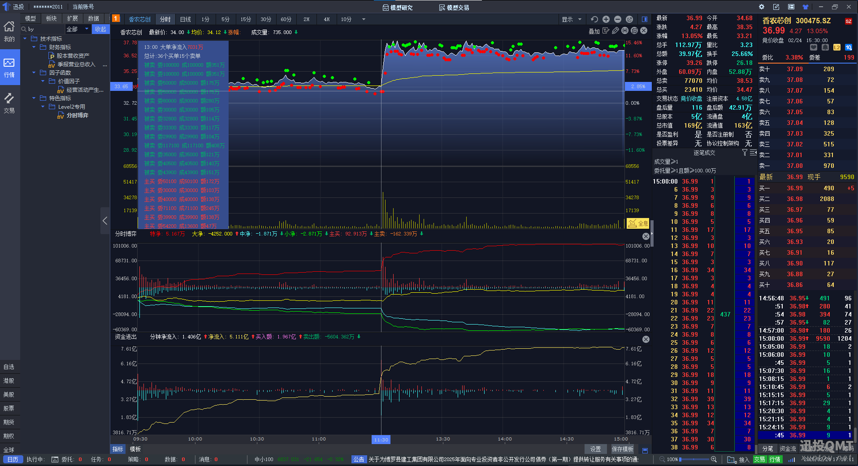Select the 分时博弈 indicator item

78,115
